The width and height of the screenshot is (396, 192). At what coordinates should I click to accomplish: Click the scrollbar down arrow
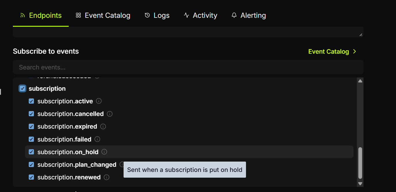pos(360,183)
